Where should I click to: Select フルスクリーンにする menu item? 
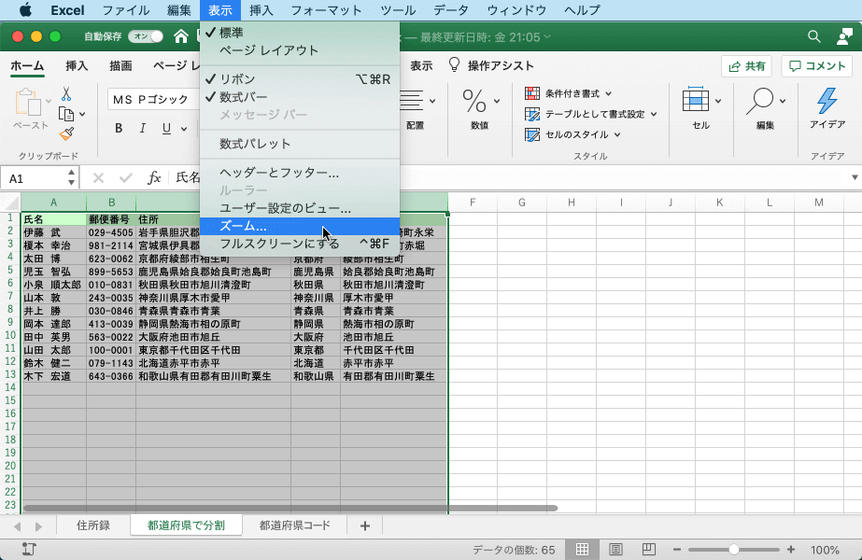300,244
